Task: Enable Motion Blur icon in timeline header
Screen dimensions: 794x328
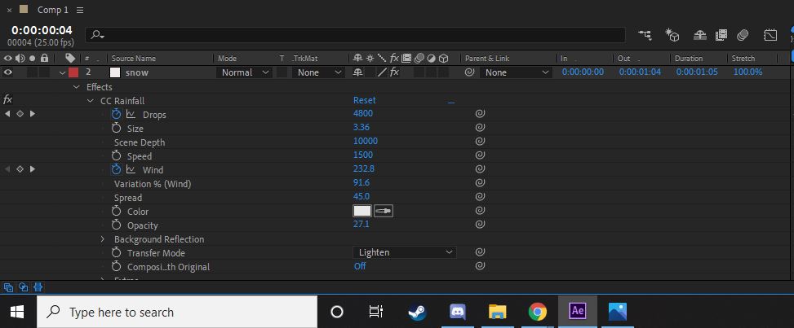Action: coord(743,35)
